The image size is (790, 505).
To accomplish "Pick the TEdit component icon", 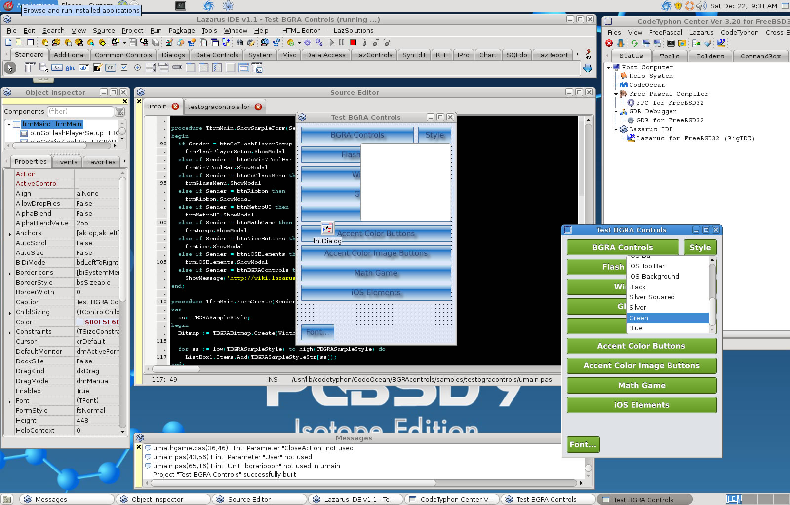I will pos(84,68).
